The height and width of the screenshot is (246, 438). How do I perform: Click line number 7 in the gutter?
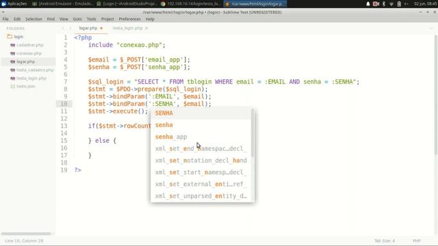pyautogui.click(x=66, y=82)
